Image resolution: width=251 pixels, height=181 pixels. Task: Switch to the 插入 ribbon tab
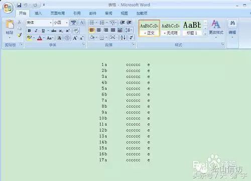click(38, 13)
